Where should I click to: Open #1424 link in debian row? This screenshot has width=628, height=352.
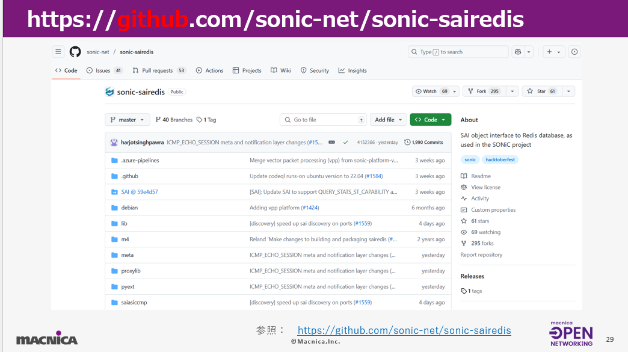click(310, 208)
